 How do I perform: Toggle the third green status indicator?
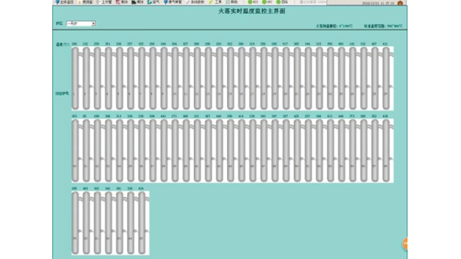283,2
